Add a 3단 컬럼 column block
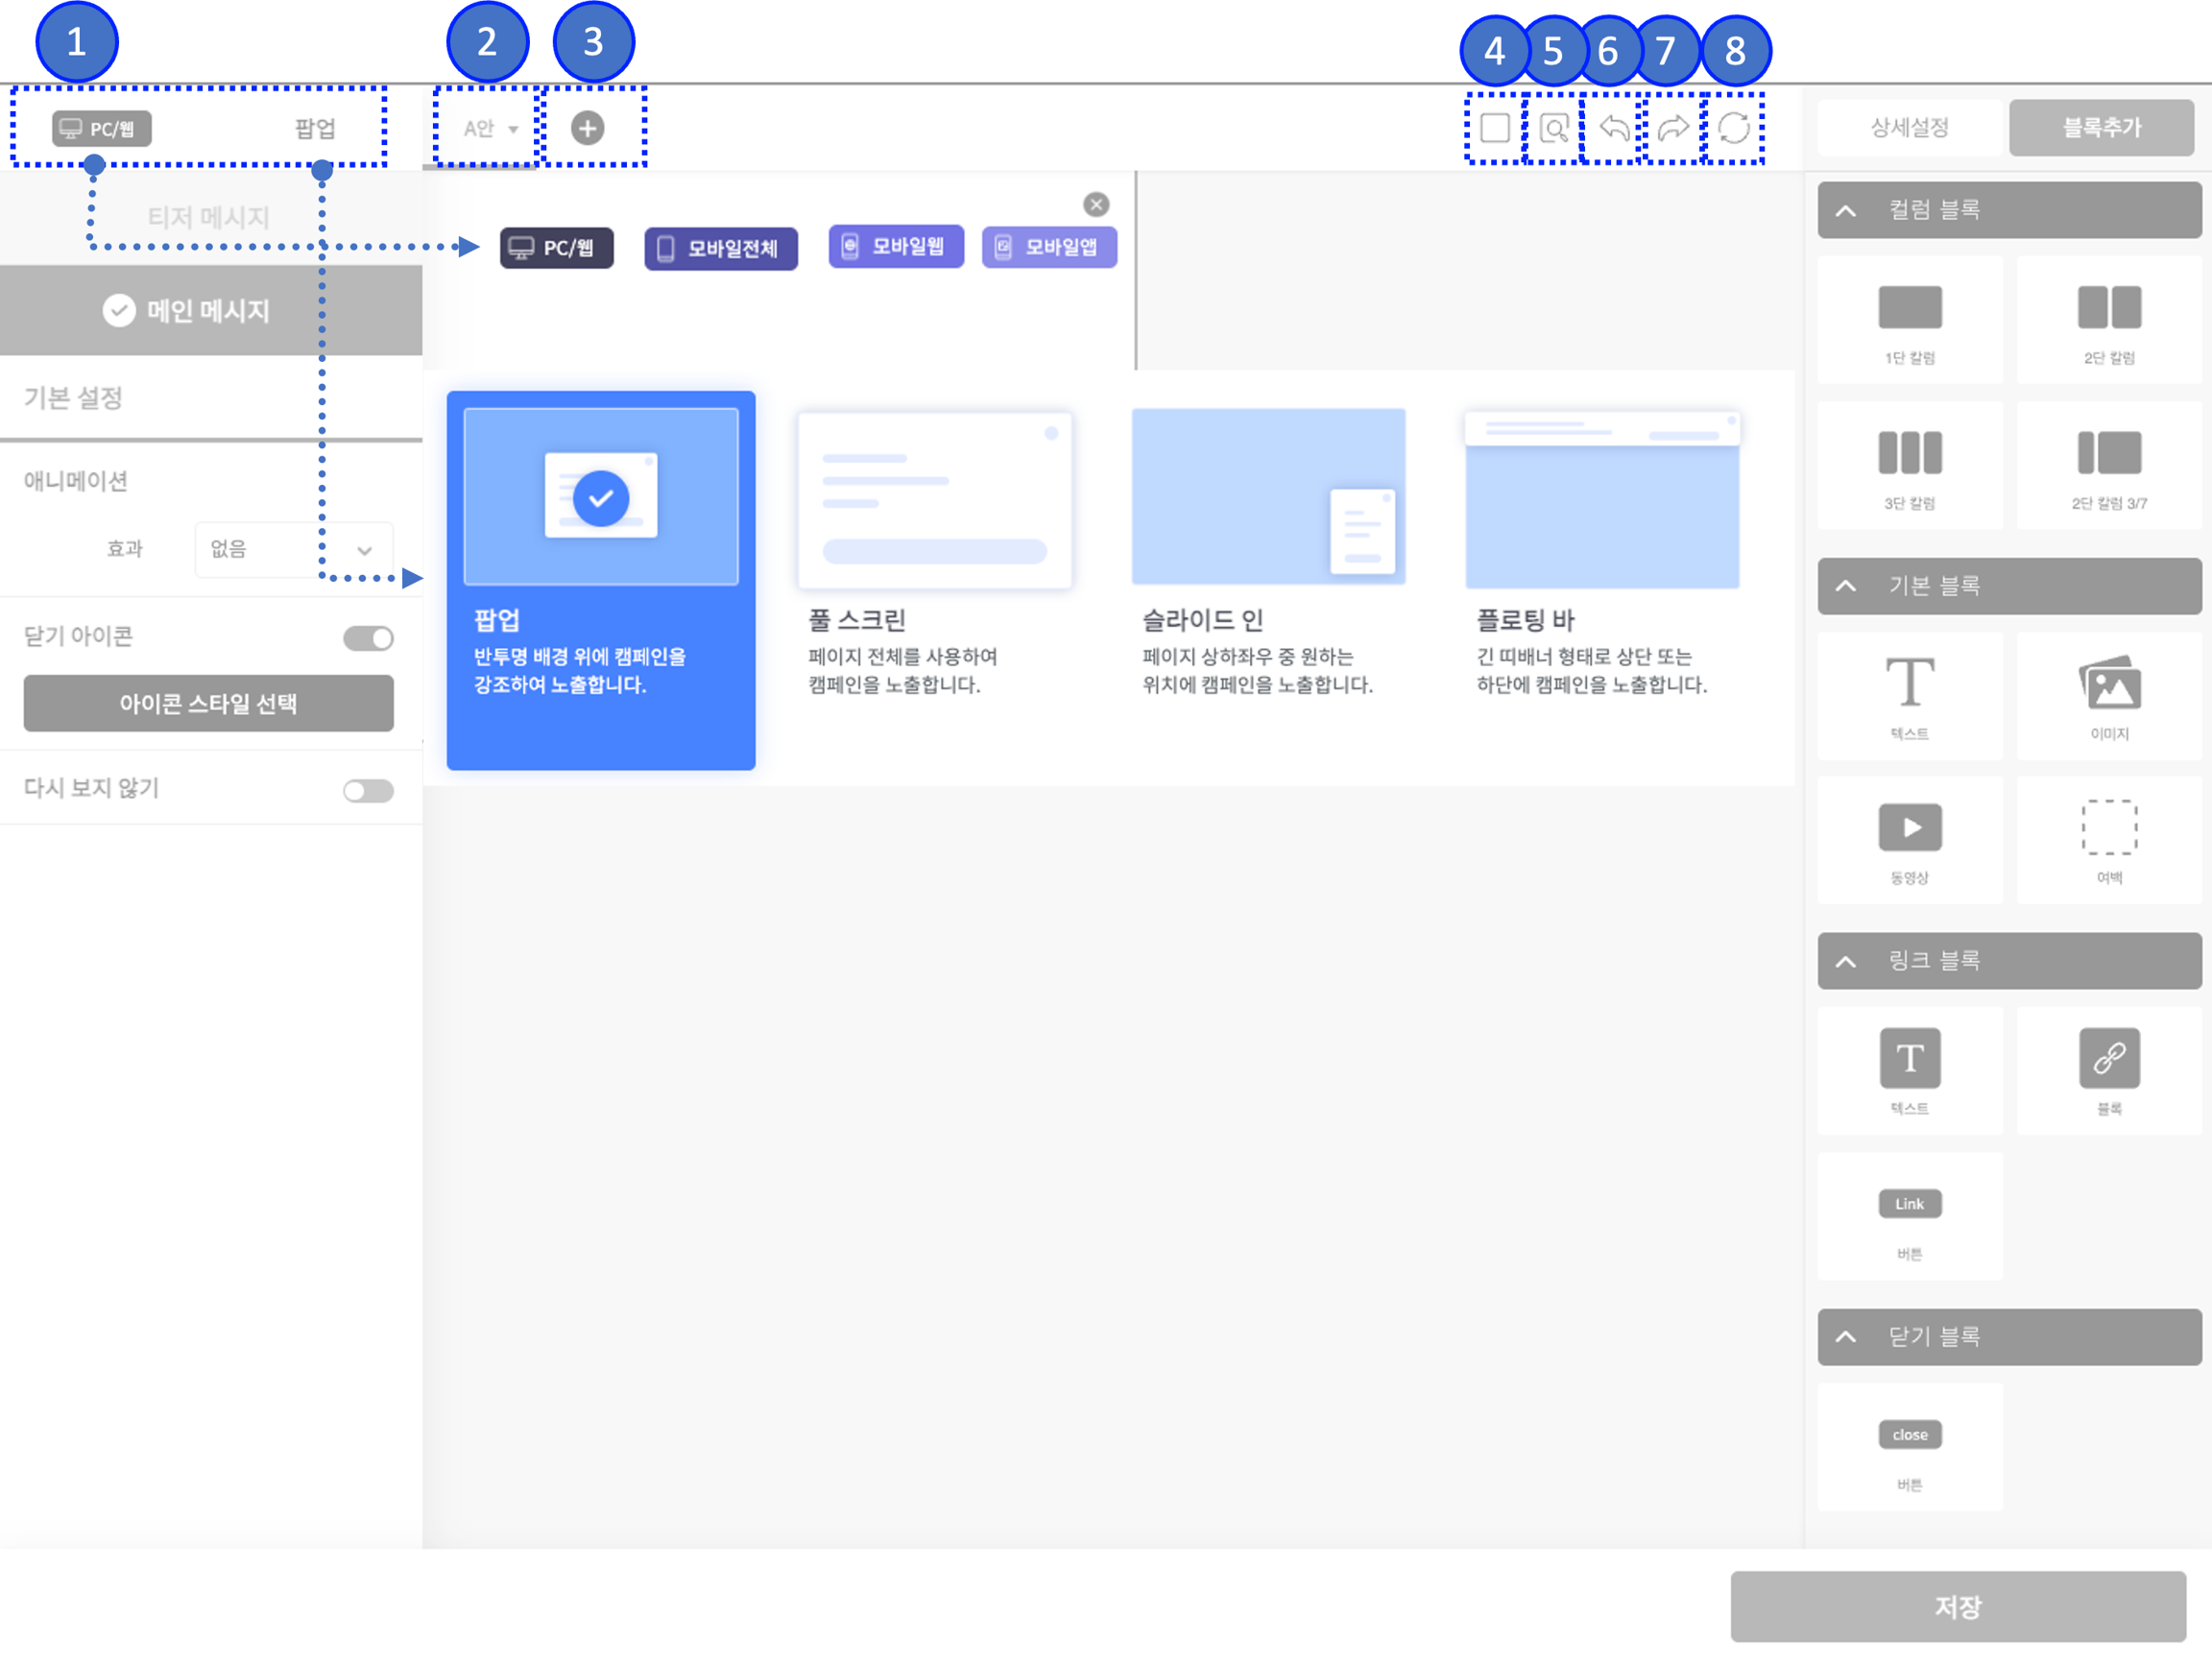This screenshot has width=2212, height=1655. [1909, 465]
